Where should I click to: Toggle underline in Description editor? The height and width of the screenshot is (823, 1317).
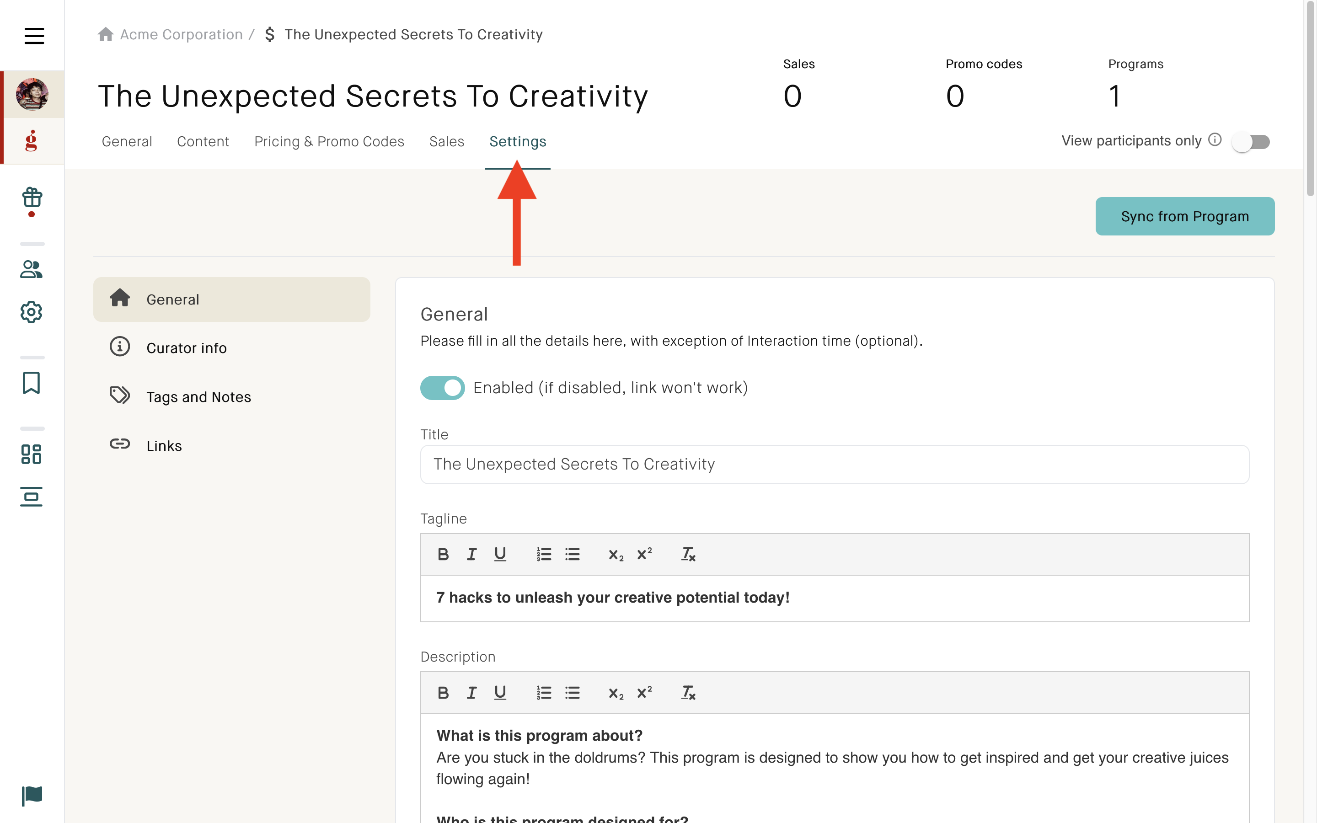coord(500,692)
